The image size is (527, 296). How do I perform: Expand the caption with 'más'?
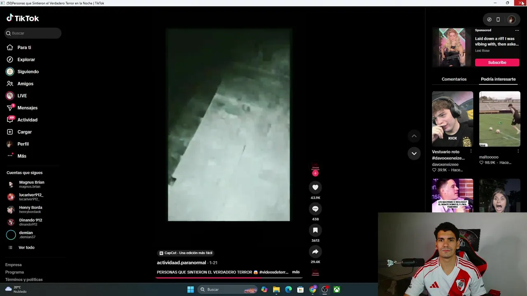296,272
